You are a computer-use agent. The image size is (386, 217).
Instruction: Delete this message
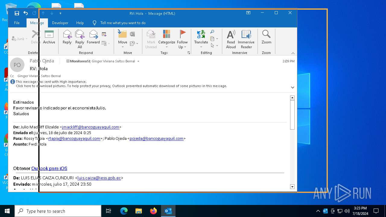(36, 37)
